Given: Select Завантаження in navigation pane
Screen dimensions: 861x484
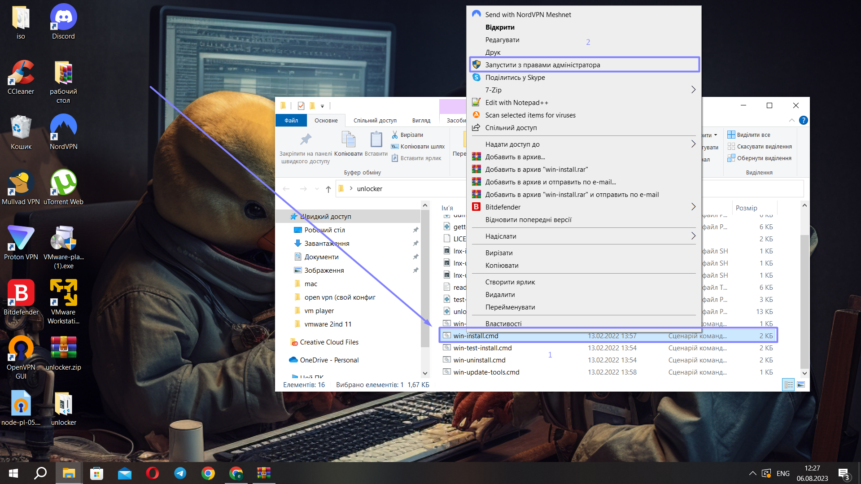Looking at the screenshot, I should pos(327,243).
